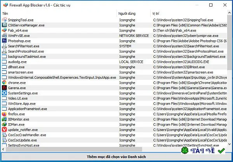
Task: Sort by the Tên column header
Action: point(59,14)
